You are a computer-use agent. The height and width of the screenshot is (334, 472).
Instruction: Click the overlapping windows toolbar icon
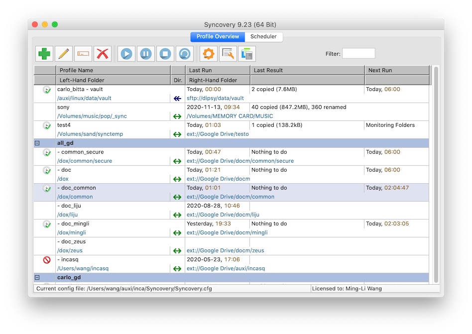(247, 54)
